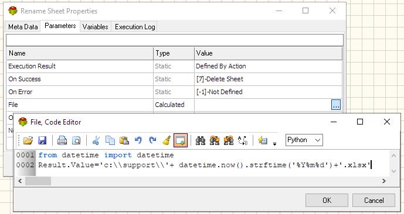Click the Calculated type of File
404x214 pixels.
click(x=169, y=105)
